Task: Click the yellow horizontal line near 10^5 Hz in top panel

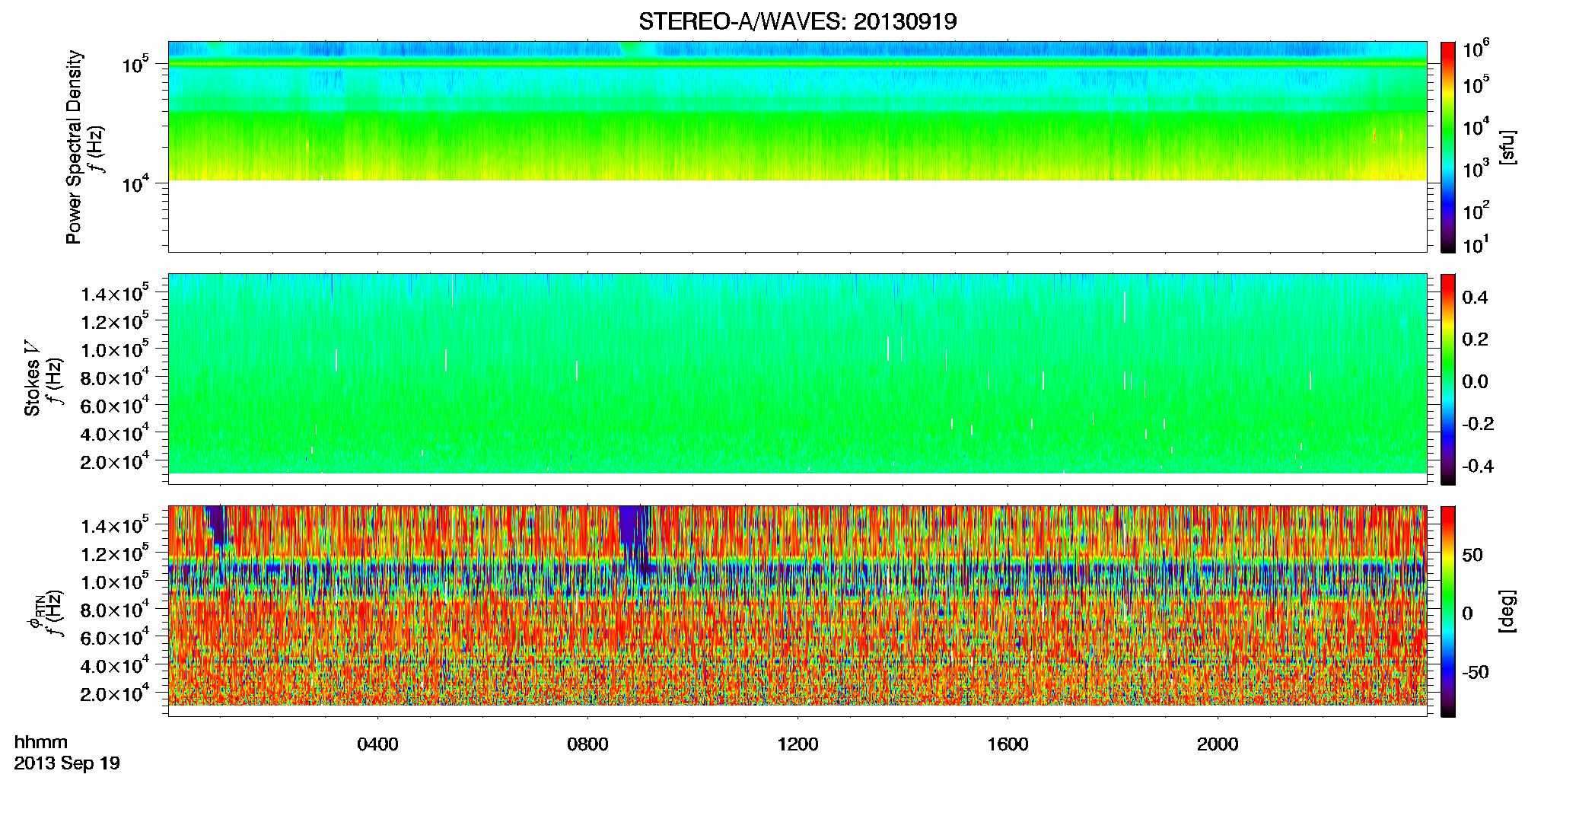Action: tap(797, 65)
